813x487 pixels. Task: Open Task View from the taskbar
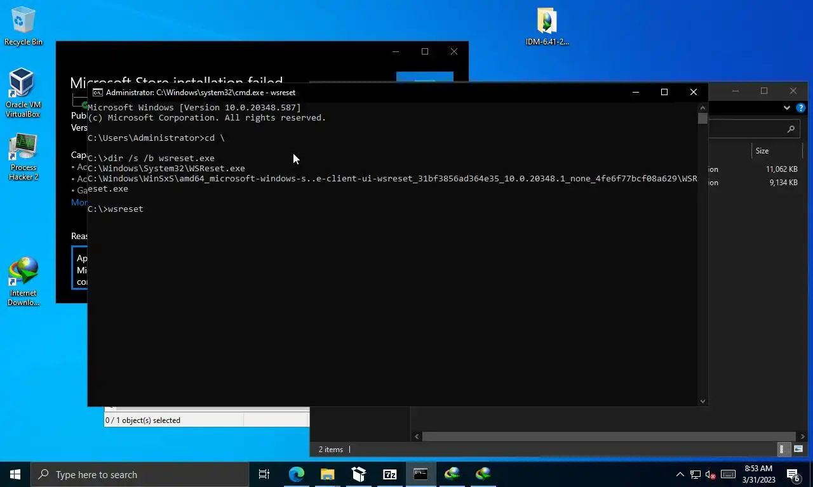point(264,474)
